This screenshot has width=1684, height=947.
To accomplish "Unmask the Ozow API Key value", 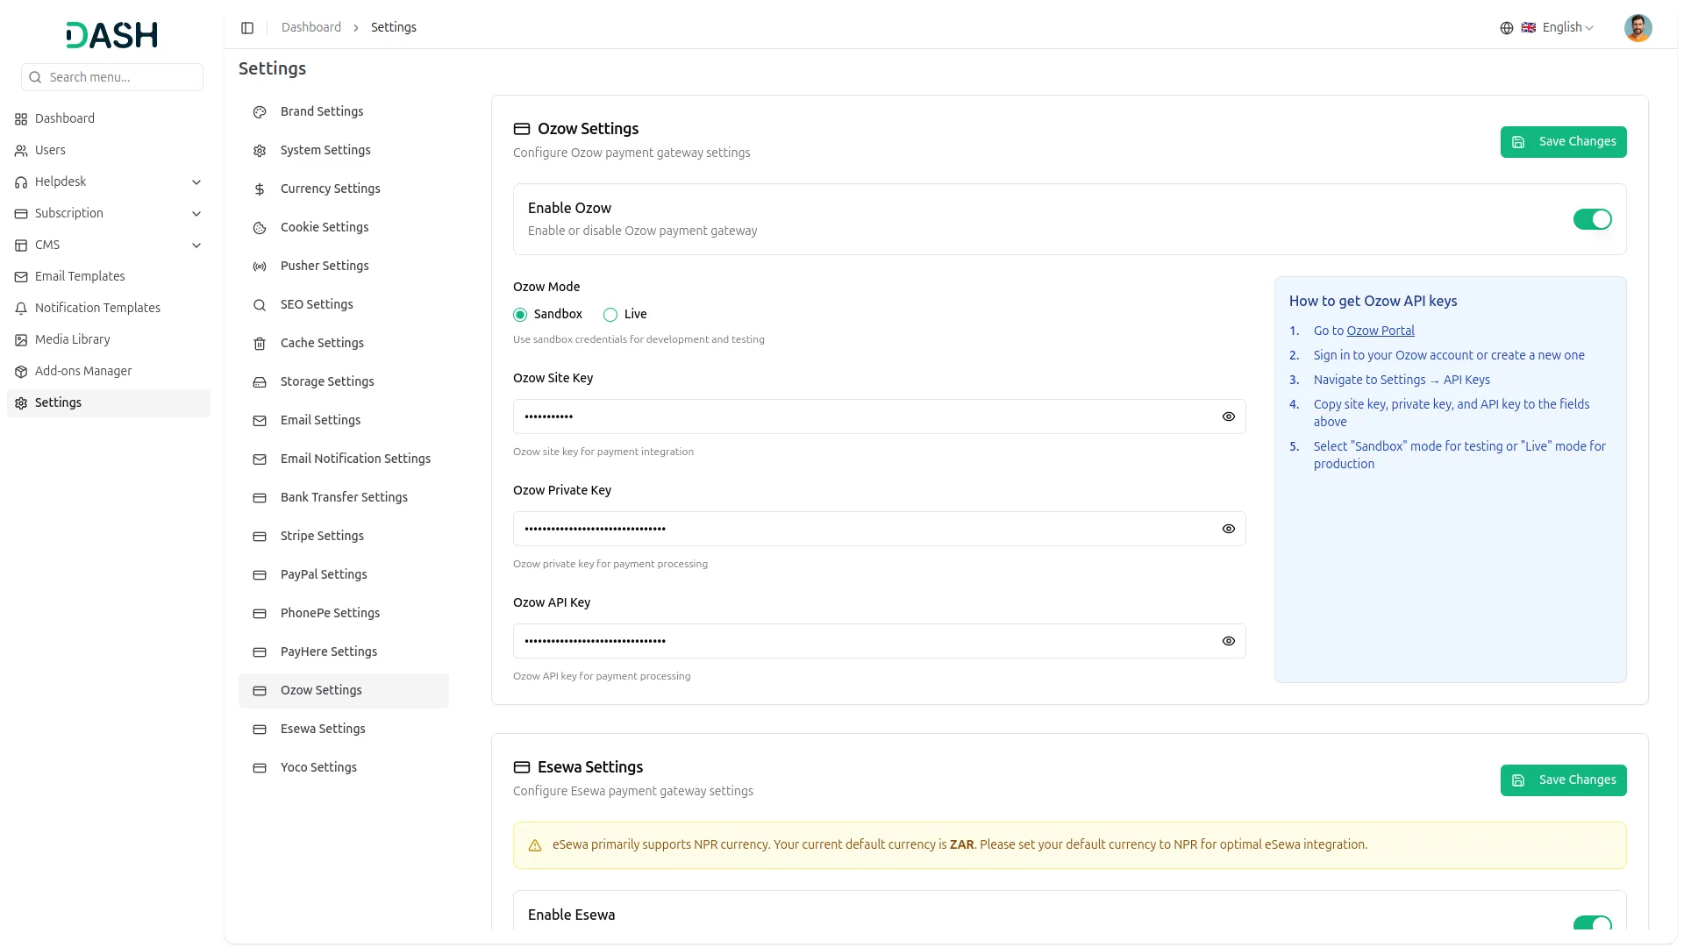I will pos(1229,641).
